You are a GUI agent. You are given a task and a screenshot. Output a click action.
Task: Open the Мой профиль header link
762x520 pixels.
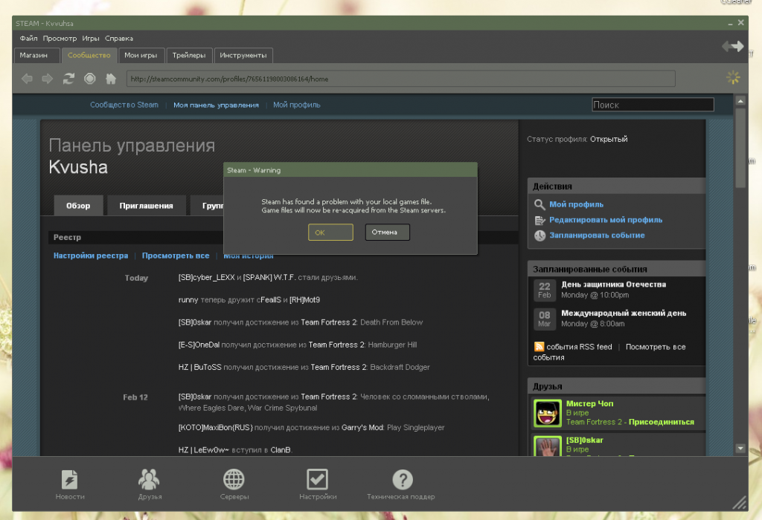(297, 105)
